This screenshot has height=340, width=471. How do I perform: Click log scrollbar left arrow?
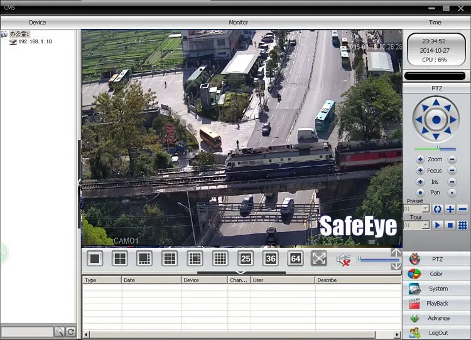tap(86, 334)
